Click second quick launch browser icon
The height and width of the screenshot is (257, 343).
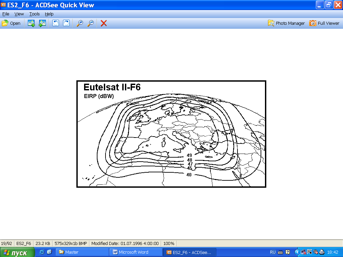point(50,252)
